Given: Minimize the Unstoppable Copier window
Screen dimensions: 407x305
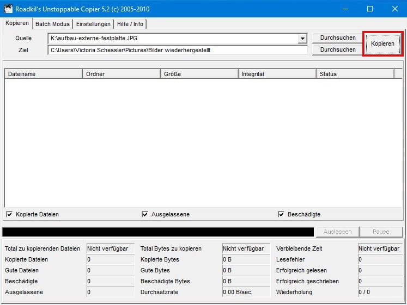Looking at the screenshot, I should pyautogui.click(x=345, y=9).
